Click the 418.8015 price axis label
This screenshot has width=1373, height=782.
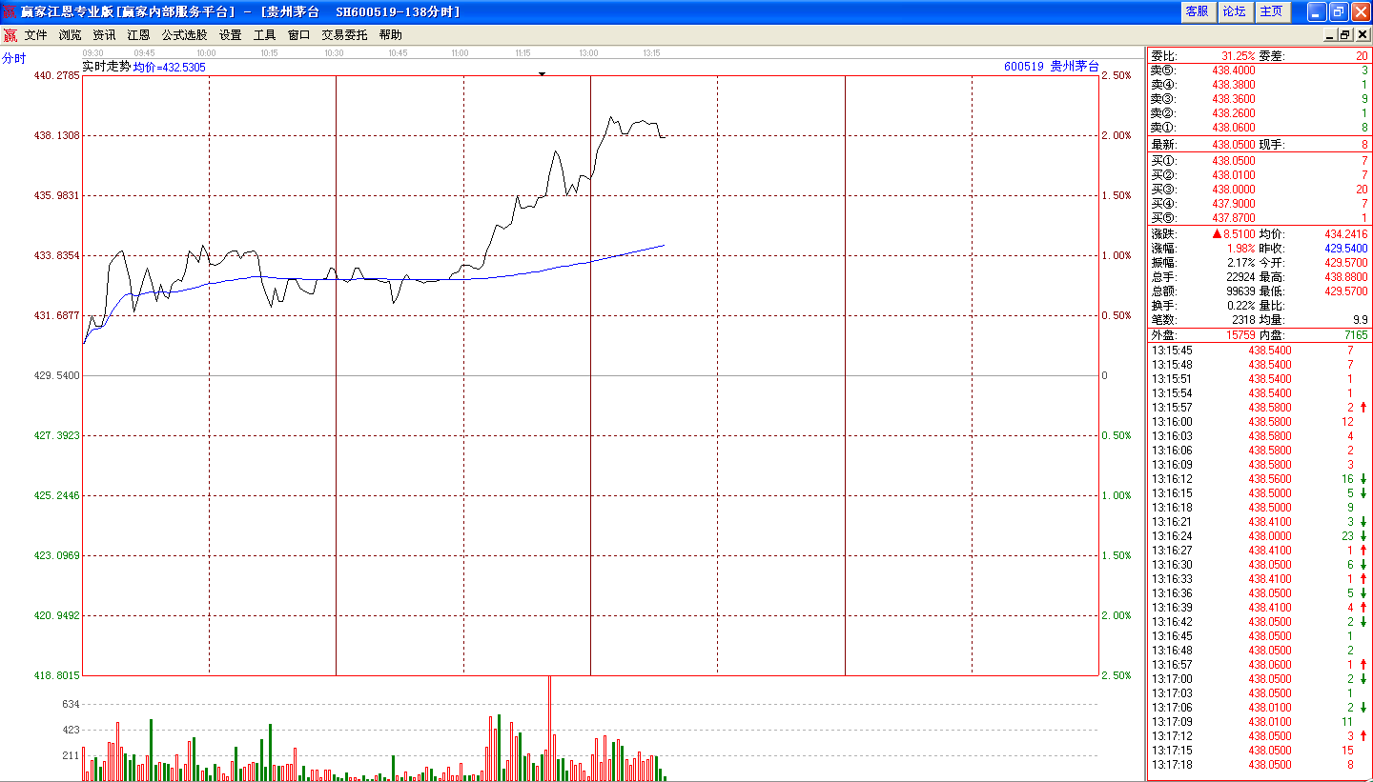(x=57, y=675)
